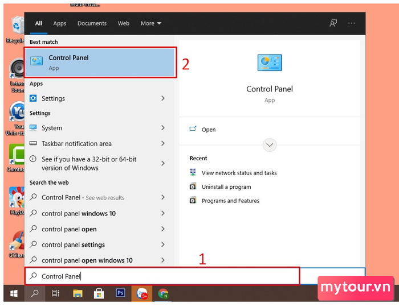Open File Explorer from the taskbar

pyautogui.click(x=78, y=293)
